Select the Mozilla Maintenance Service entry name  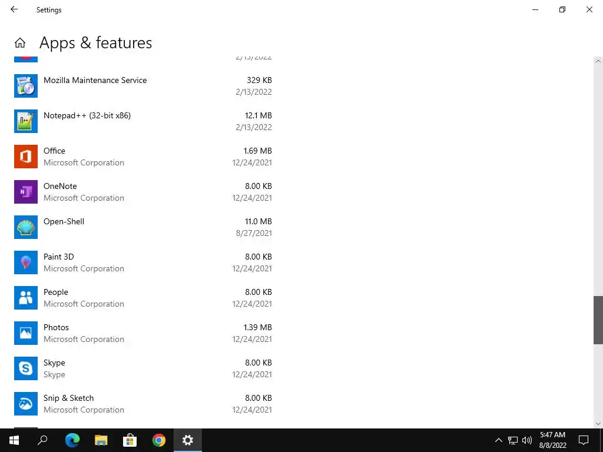(95, 80)
